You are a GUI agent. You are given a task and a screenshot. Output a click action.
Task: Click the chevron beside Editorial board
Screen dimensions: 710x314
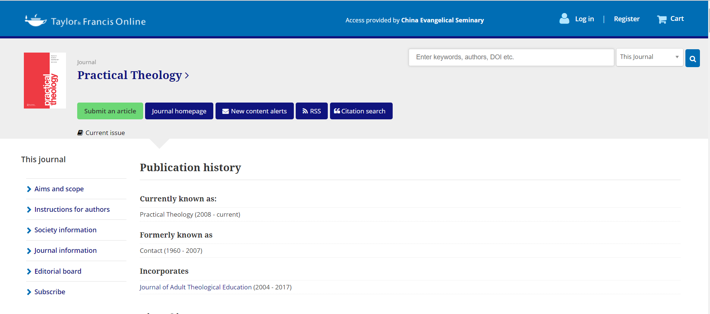point(29,271)
